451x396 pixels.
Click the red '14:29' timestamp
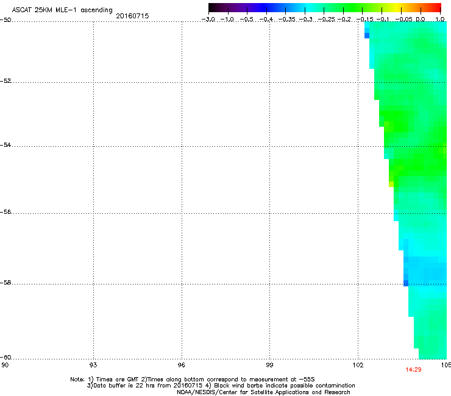point(413,370)
